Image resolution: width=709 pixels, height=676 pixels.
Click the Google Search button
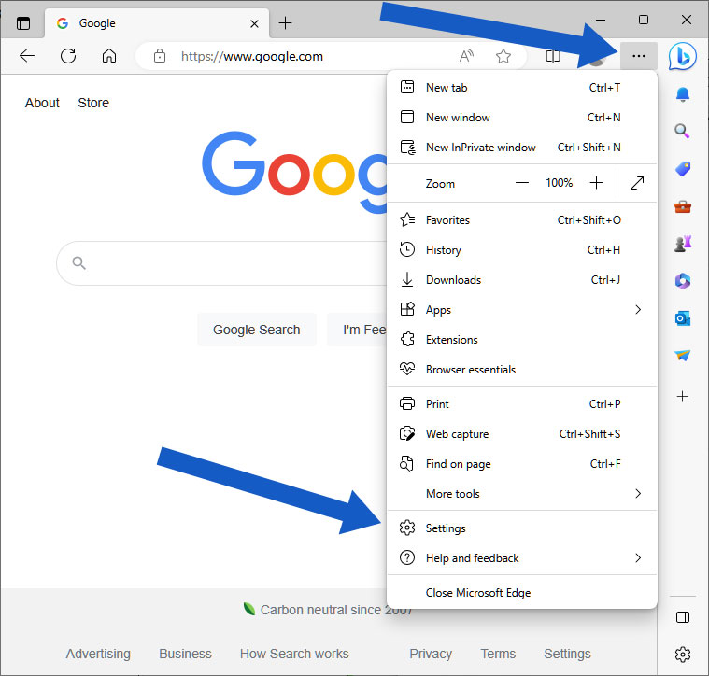click(256, 330)
